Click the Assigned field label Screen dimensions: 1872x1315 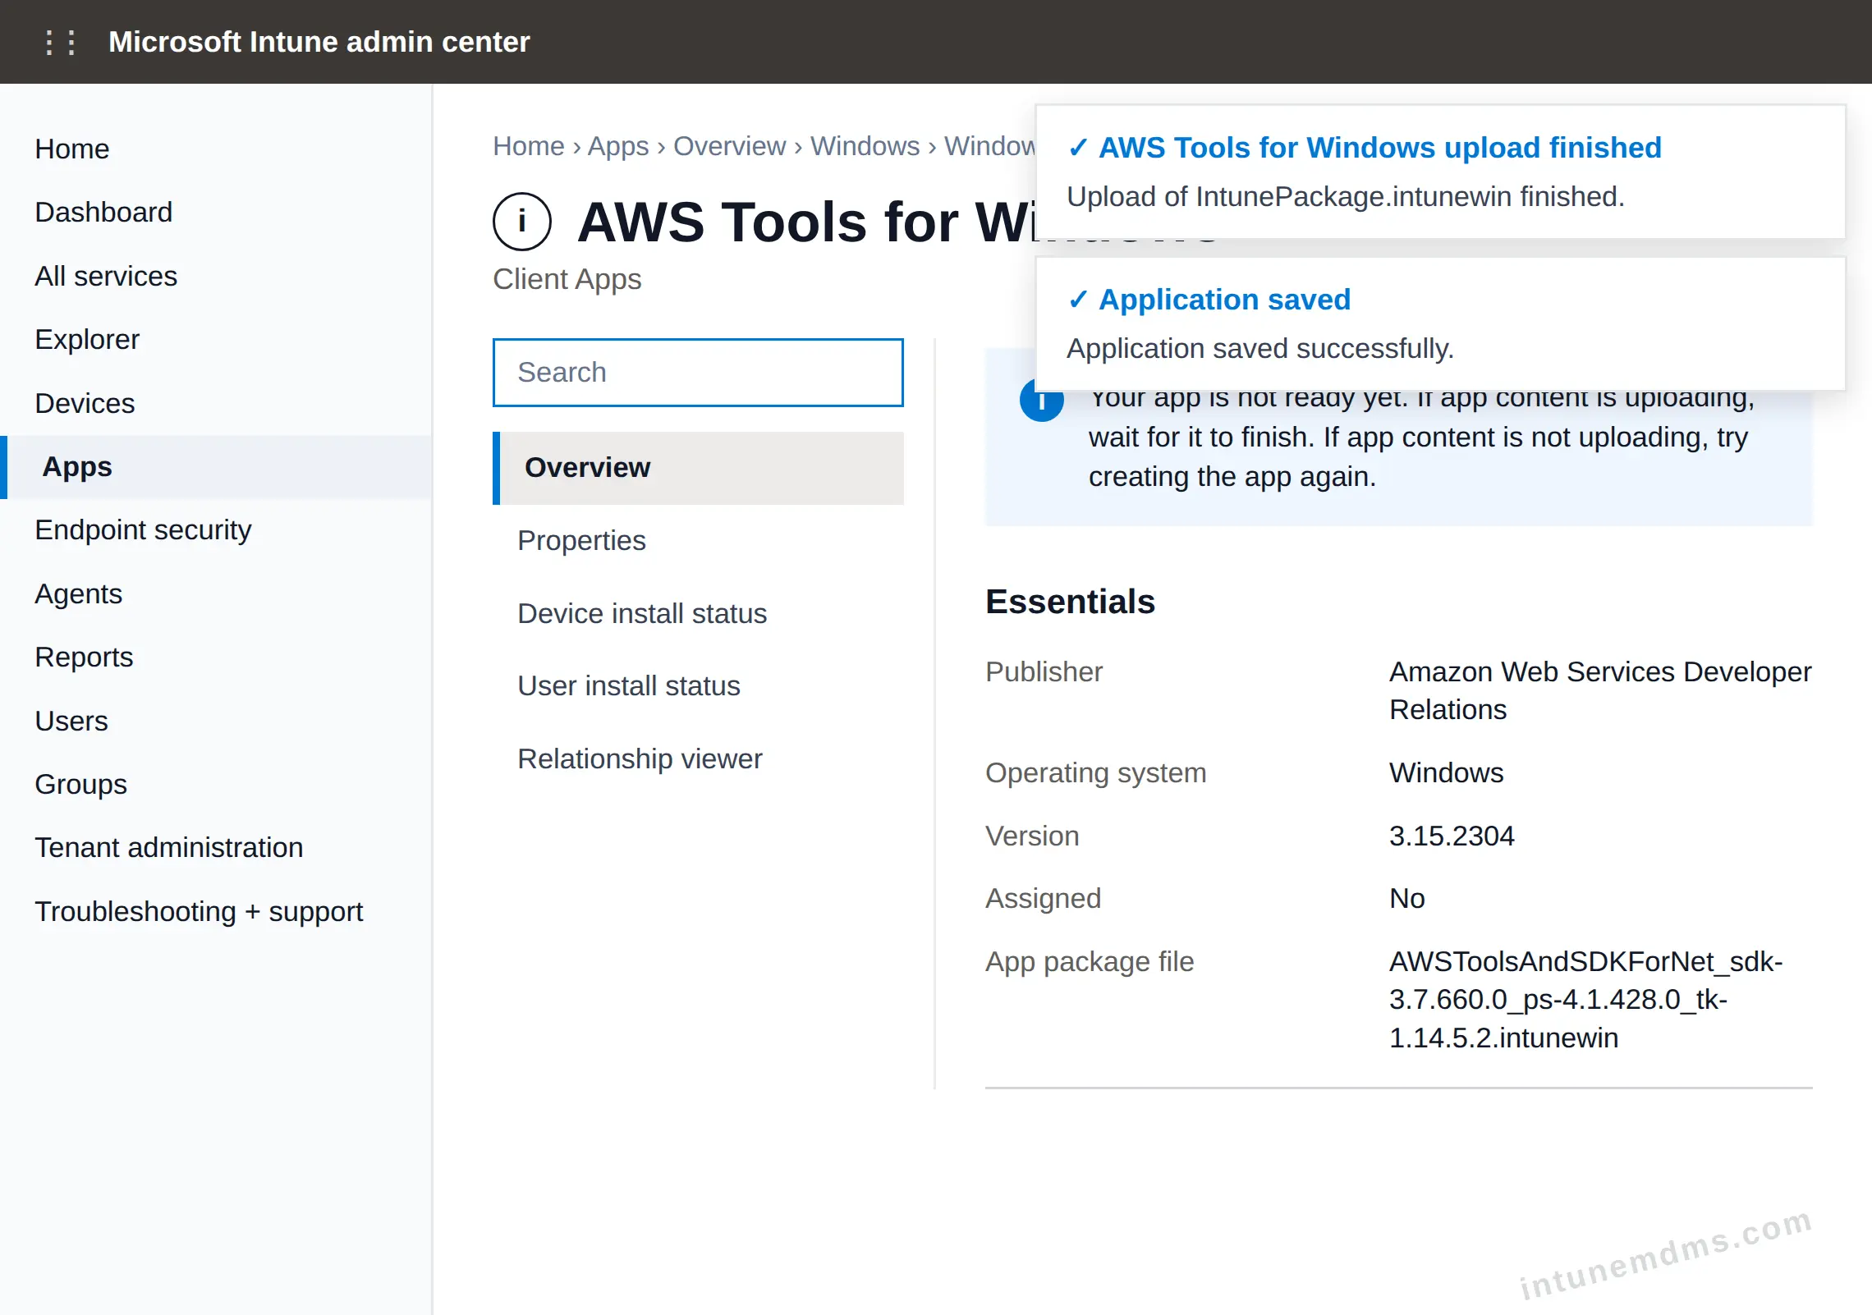(1043, 898)
